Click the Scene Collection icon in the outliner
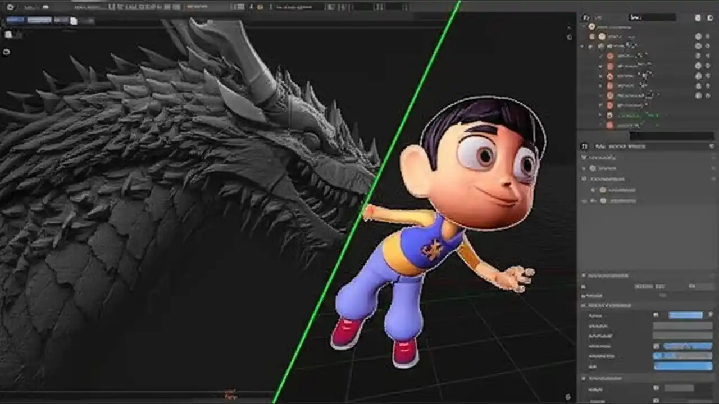This screenshot has width=719, height=404. 592,27
